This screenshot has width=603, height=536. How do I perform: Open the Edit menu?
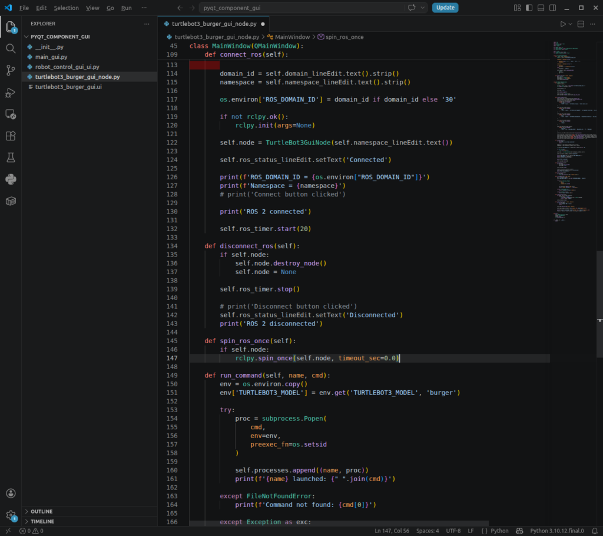click(x=41, y=8)
